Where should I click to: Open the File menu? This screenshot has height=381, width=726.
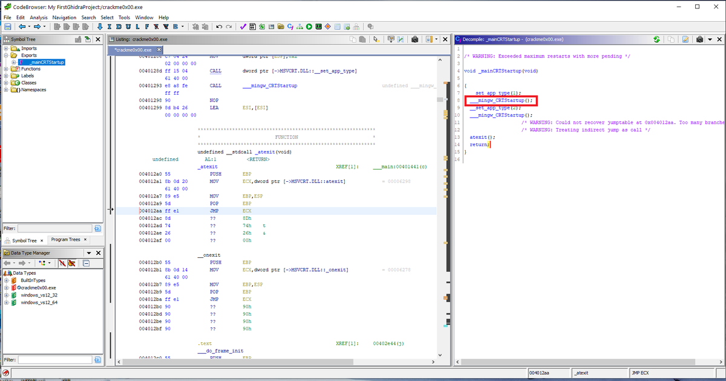point(7,18)
